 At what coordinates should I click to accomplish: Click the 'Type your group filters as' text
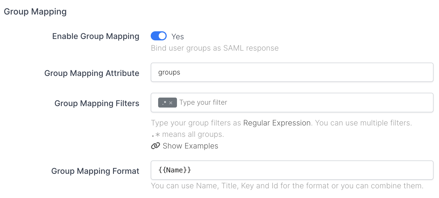(196, 123)
